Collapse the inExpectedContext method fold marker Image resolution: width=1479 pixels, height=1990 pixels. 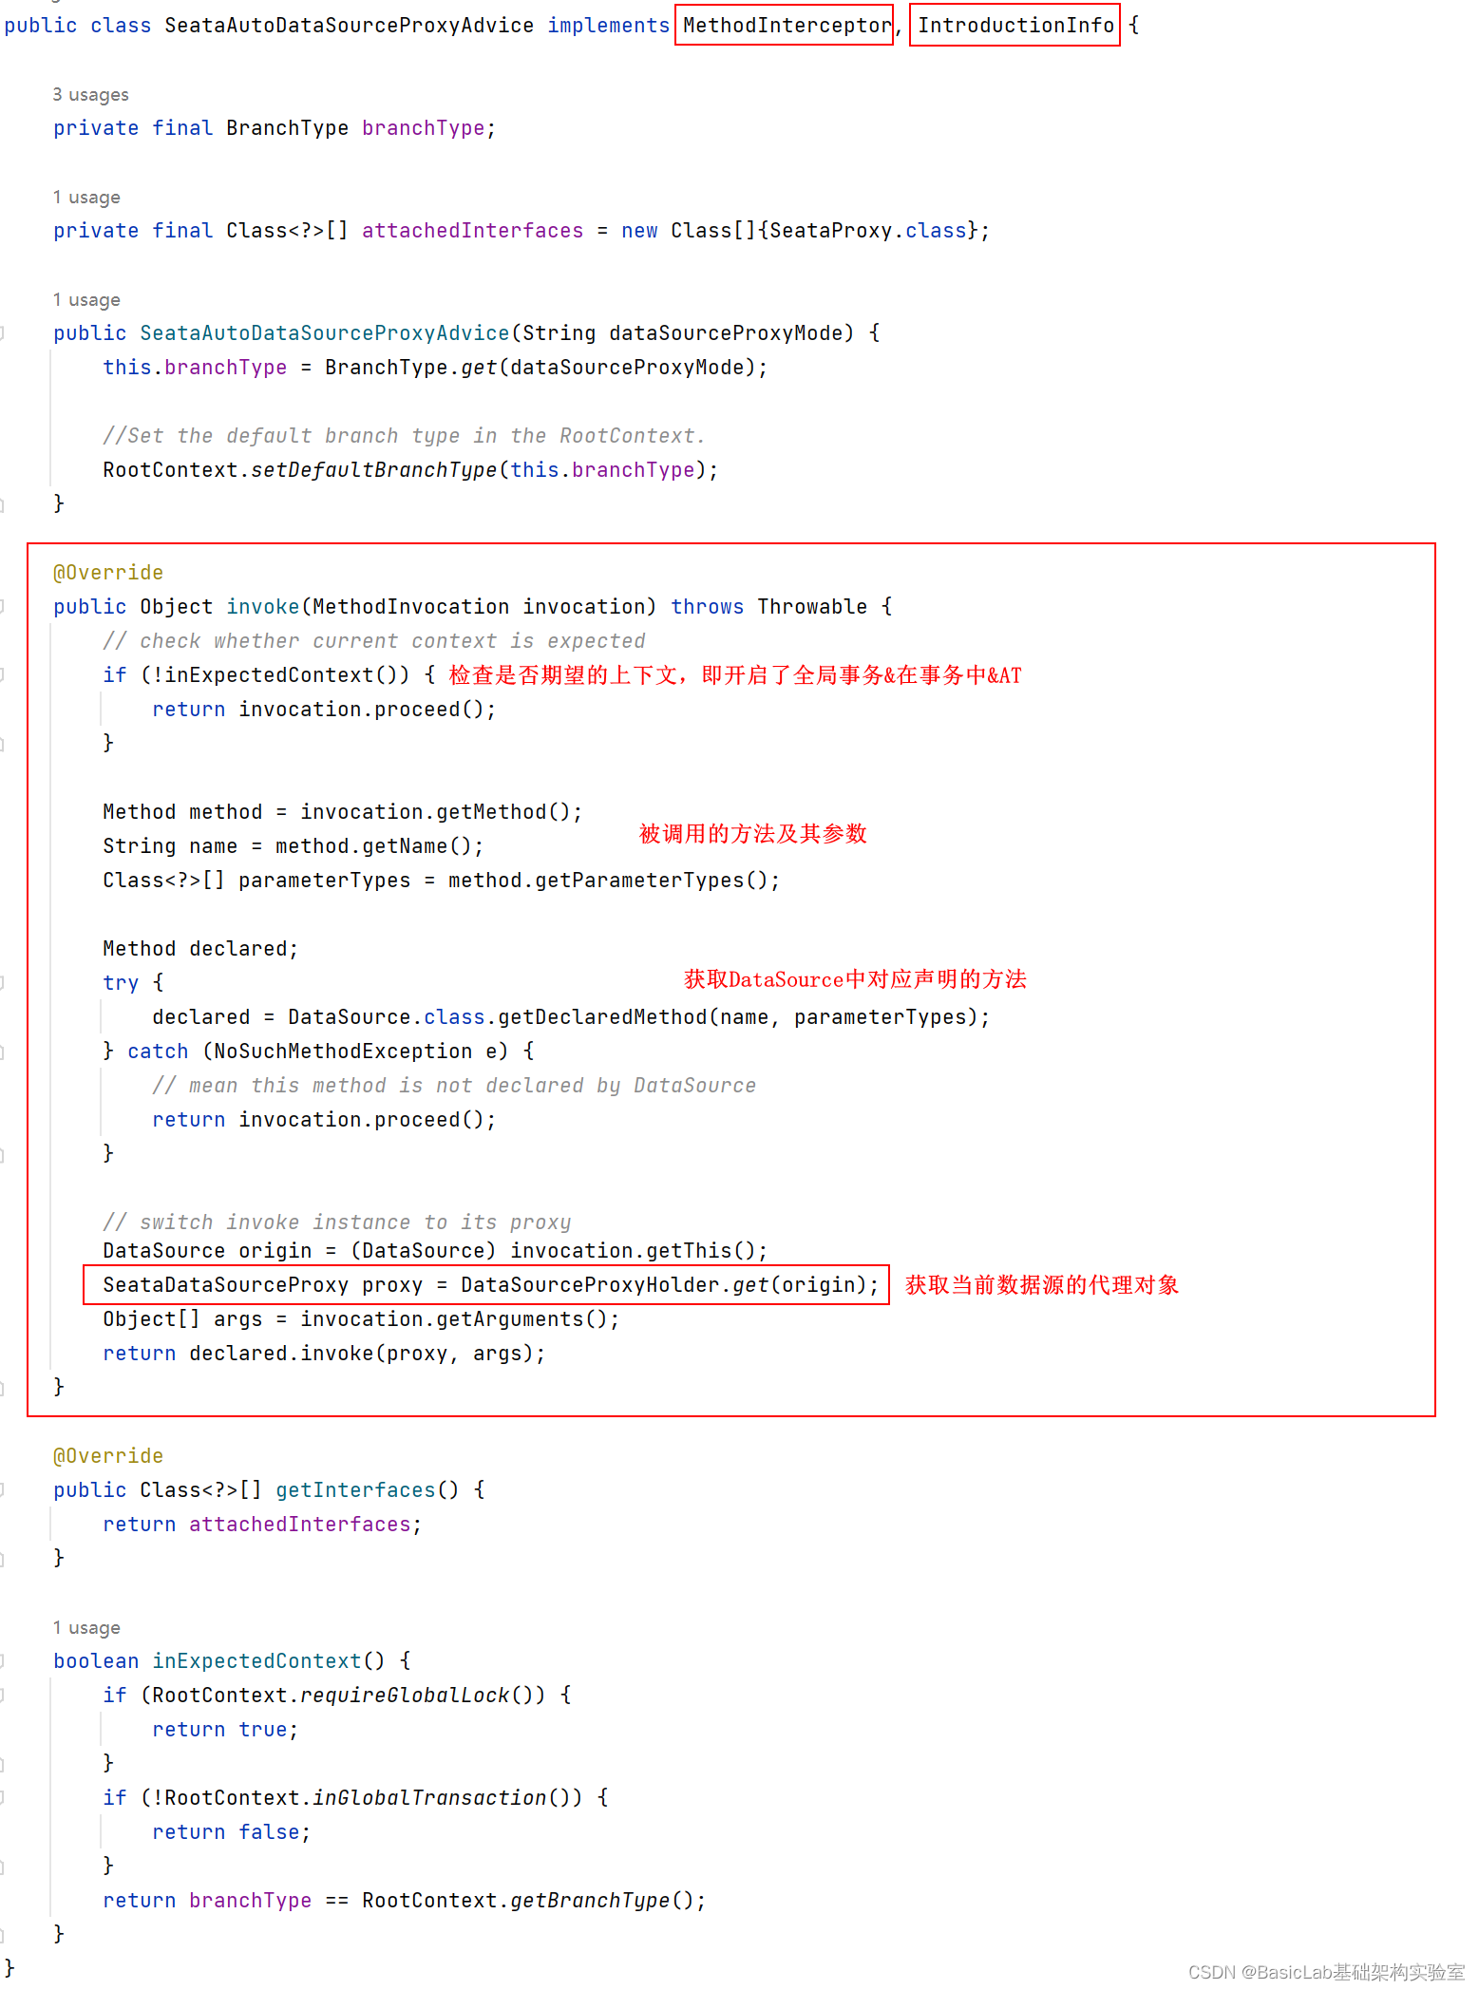(x=3, y=1661)
